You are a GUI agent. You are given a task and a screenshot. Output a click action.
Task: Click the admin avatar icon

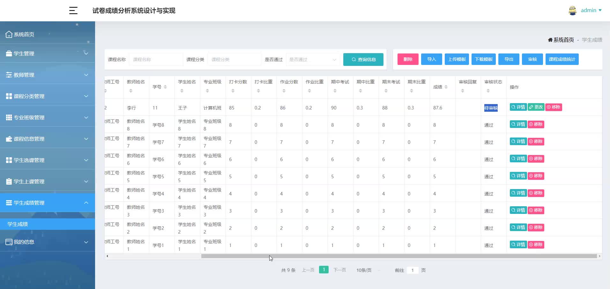click(573, 10)
